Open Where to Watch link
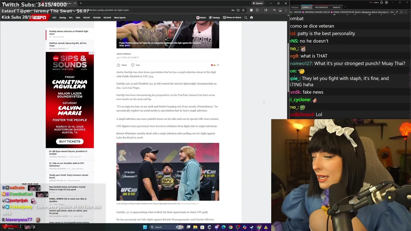Viewport: 411px width, 231px height. click(x=232, y=18)
